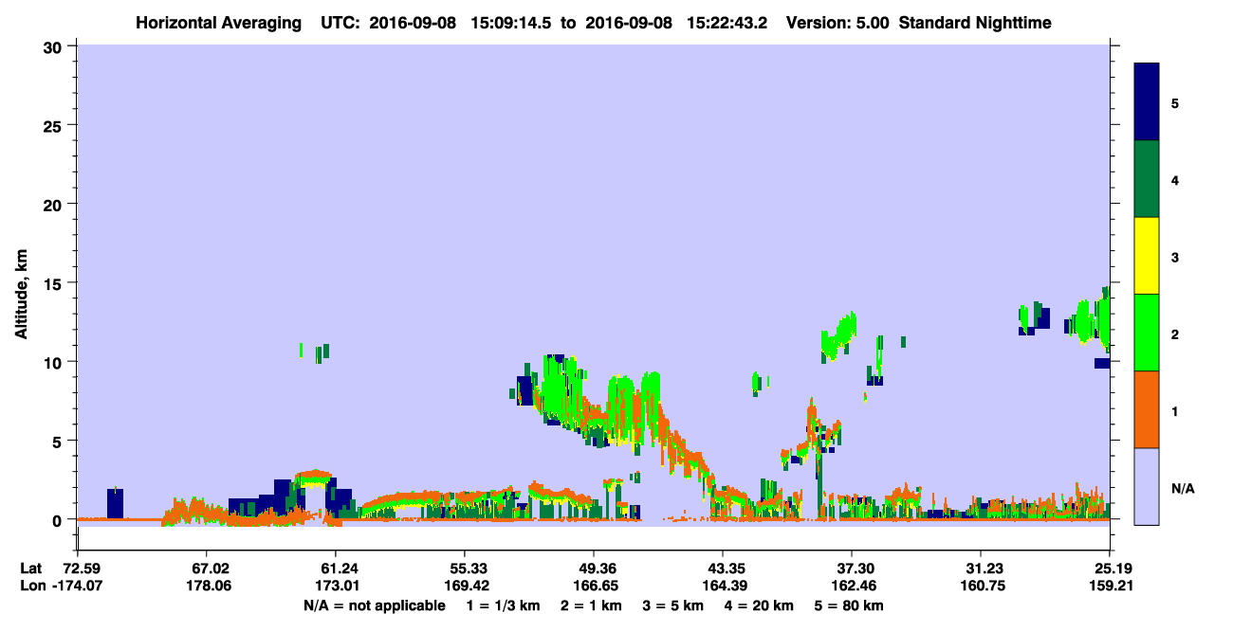
Task: Click longitude value -174.07
Action: (75, 586)
